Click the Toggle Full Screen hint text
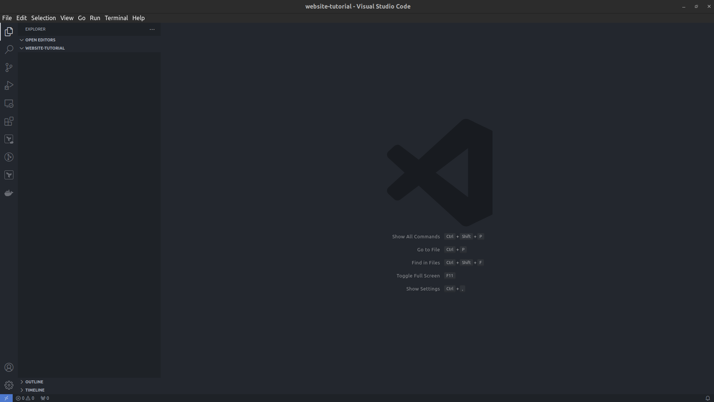Image resolution: width=714 pixels, height=402 pixels. tap(418, 276)
